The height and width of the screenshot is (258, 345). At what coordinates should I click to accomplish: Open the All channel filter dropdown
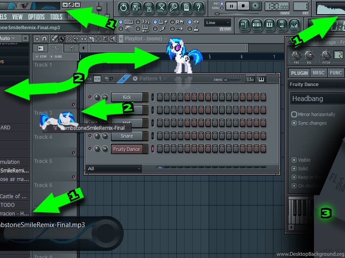pos(114,169)
